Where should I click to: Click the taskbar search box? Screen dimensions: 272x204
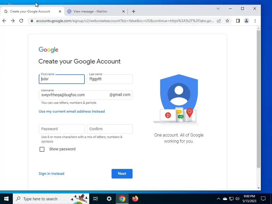click(x=51, y=199)
